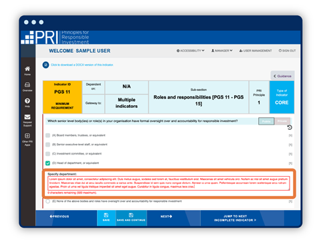The image size is (321, 243).
Task: Click the Roles and responsibilities sub-section text
Action: pyautogui.click(x=199, y=100)
